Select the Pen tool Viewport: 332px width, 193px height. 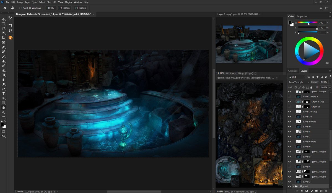[x=4, y=89]
